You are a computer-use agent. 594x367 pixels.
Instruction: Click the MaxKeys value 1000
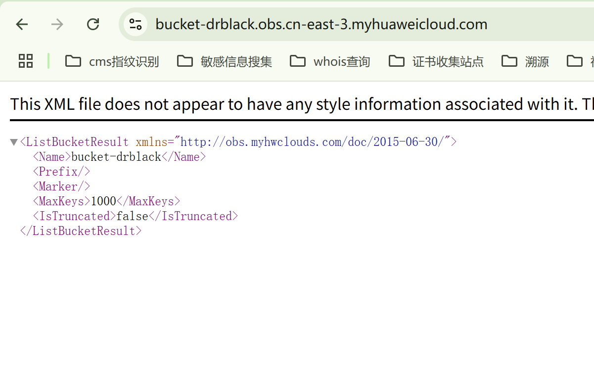point(103,201)
